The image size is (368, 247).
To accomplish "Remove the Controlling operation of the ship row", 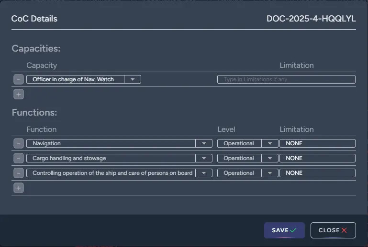I will [18, 173].
